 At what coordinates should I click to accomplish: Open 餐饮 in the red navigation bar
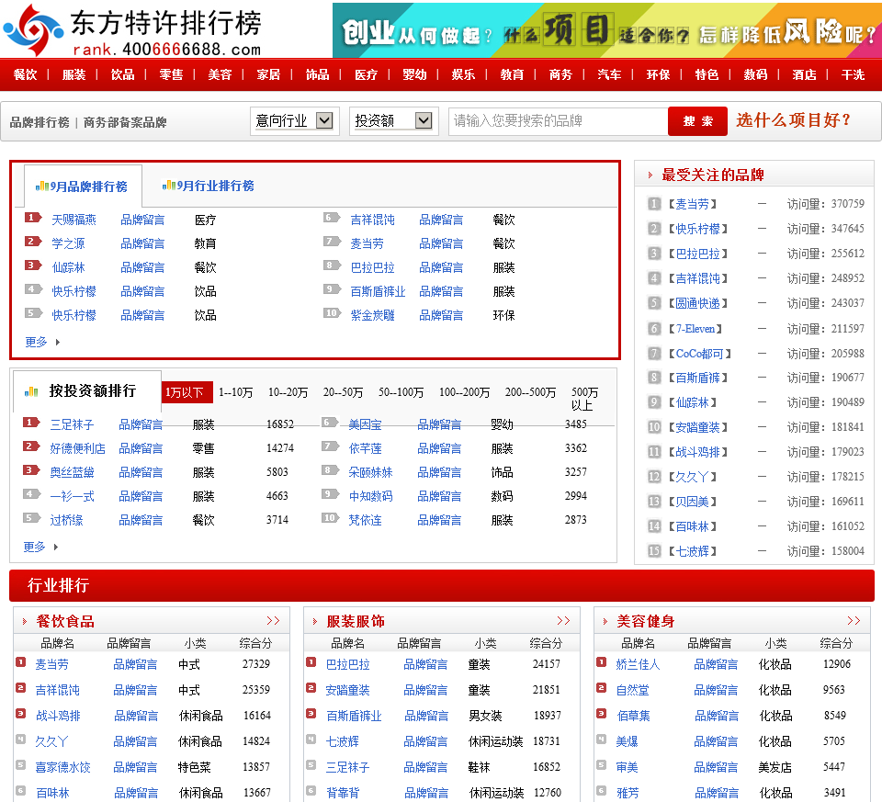(x=26, y=74)
